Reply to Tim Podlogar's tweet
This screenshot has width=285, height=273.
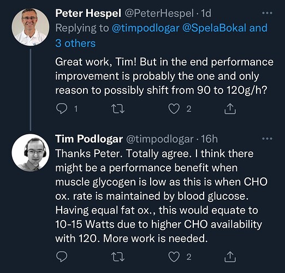click(62, 257)
